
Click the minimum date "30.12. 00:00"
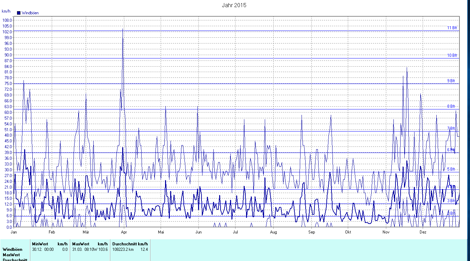[x=43, y=249]
